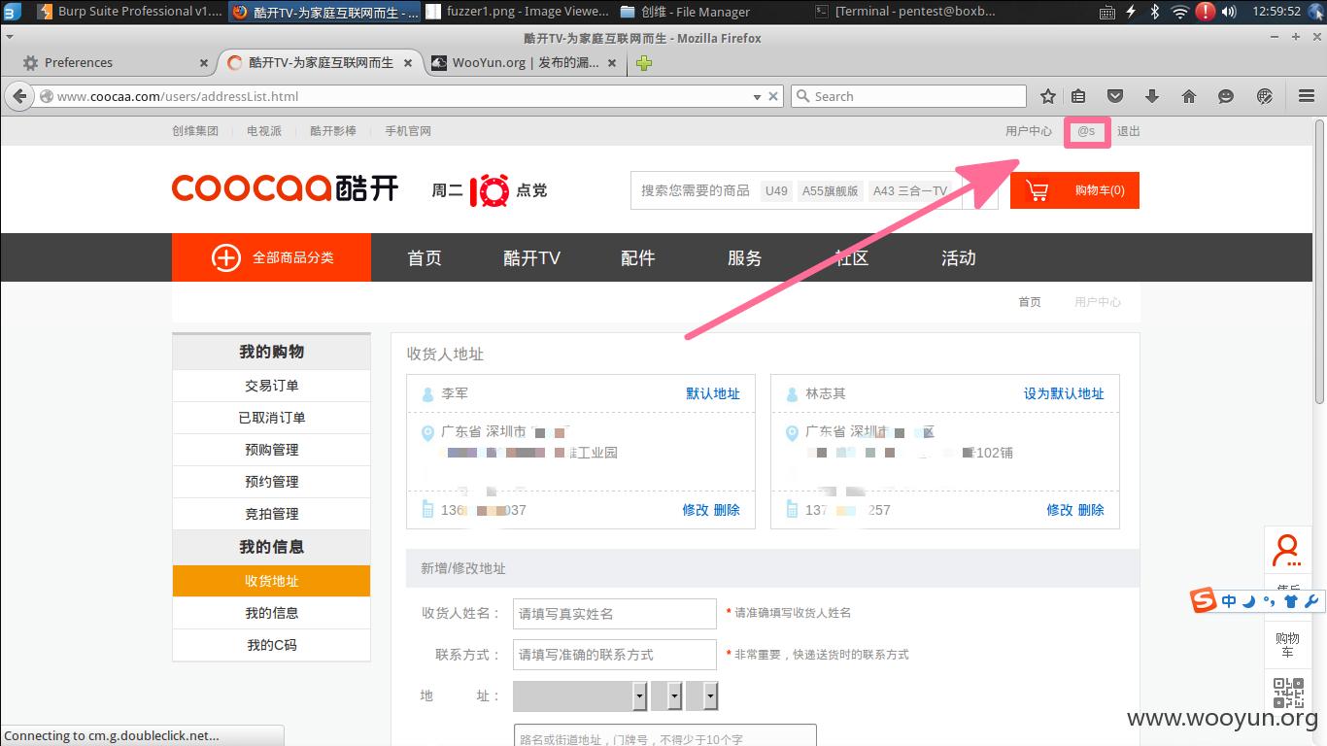The height and width of the screenshot is (746, 1327).
Task: Click the QR code icon on right edge
Action: pos(1288,694)
